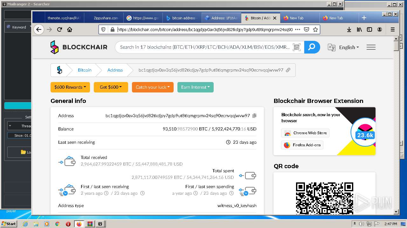Open the Firefox Library icon
407x228 pixels.
coord(359,29)
